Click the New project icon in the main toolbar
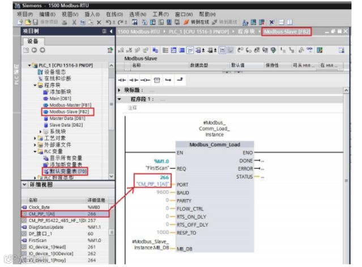 pos(20,22)
